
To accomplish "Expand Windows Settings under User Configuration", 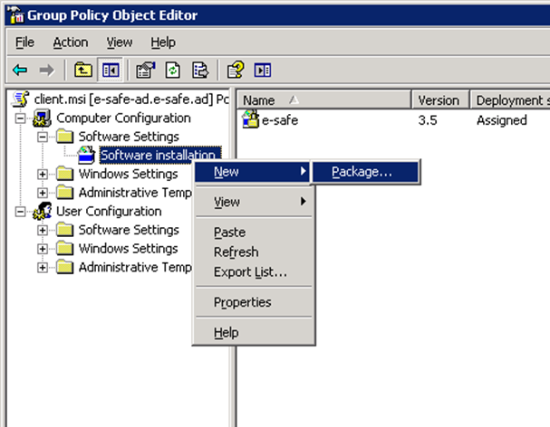I will click(43, 249).
